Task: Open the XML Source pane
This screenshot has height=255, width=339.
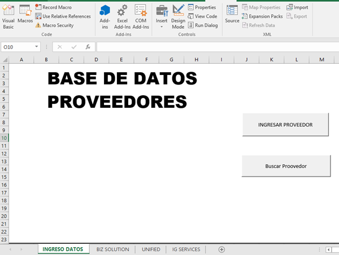Action: click(232, 14)
